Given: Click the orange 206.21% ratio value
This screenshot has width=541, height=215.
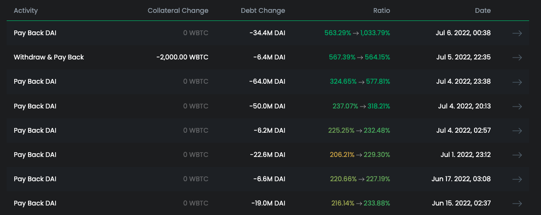Looking at the screenshot, I should pyautogui.click(x=342, y=155).
